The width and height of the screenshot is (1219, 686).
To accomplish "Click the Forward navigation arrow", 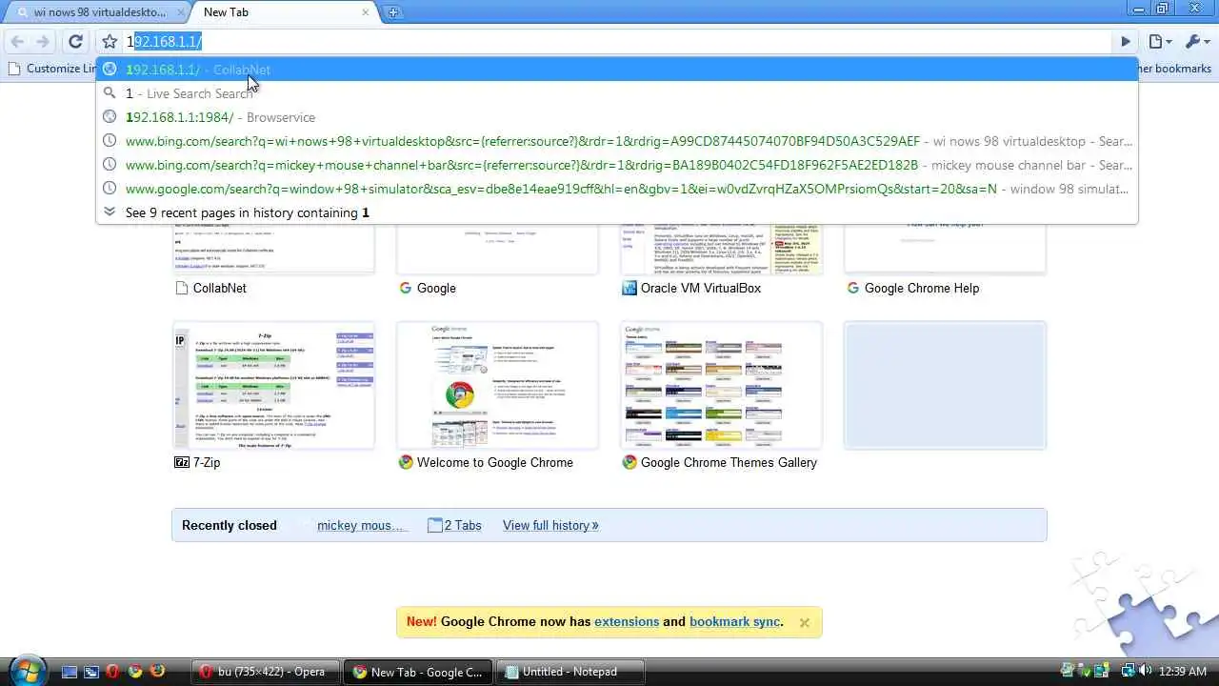I will click(43, 41).
